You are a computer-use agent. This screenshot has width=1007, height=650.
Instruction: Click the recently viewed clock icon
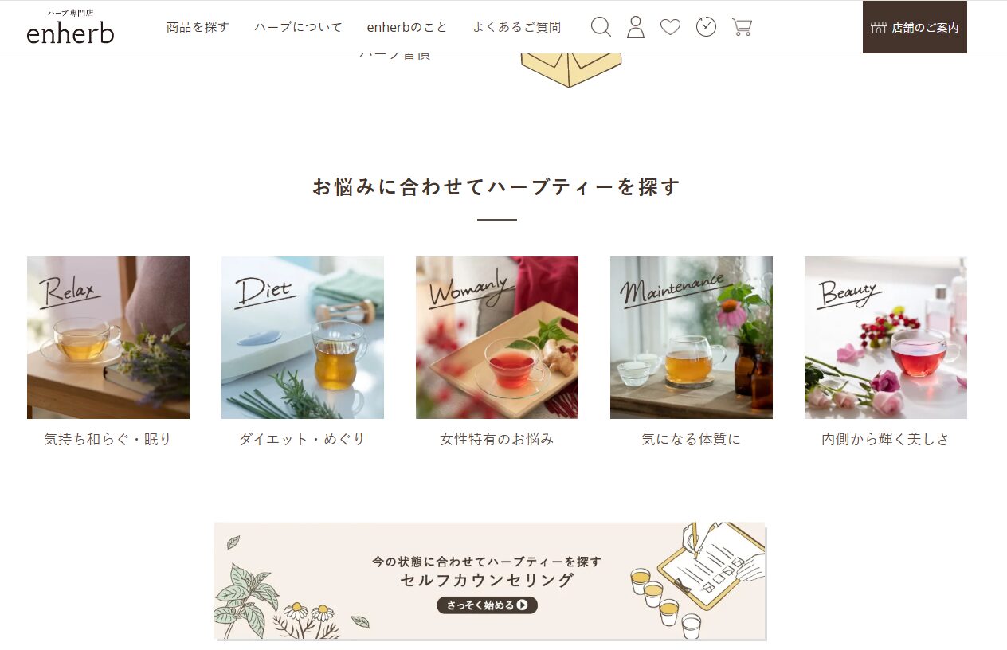pyautogui.click(x=706, y=26)
